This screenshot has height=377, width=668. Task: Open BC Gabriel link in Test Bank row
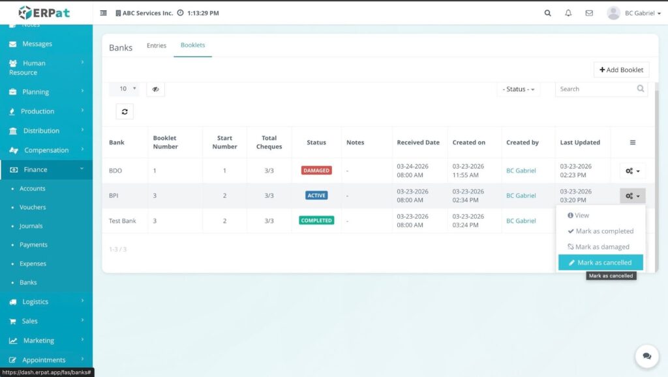(521, 221)
